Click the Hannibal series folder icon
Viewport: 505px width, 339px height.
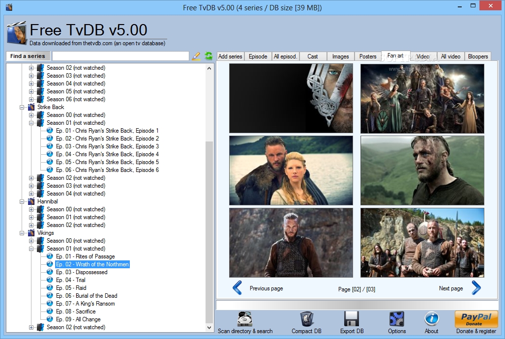tap(31, 201)
